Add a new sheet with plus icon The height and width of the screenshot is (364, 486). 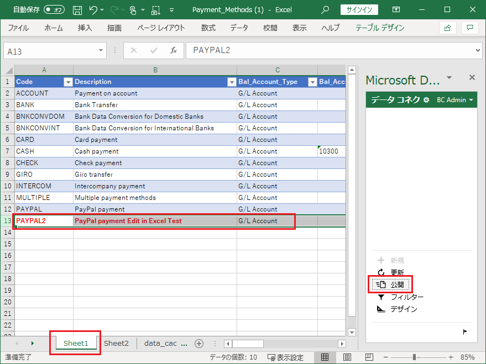(x=199, y=344)
